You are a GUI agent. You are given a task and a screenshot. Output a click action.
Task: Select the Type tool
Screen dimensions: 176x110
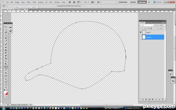[x=6, y=70]
